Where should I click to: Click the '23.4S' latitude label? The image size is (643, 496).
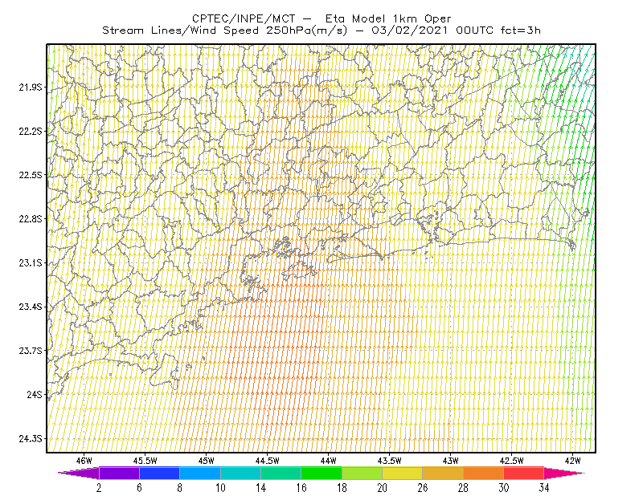click(x=31, y=307)
